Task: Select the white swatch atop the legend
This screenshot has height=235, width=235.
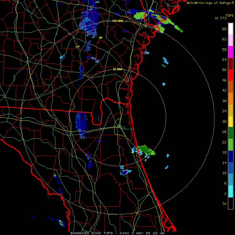Action: click(x=231, y=29)
